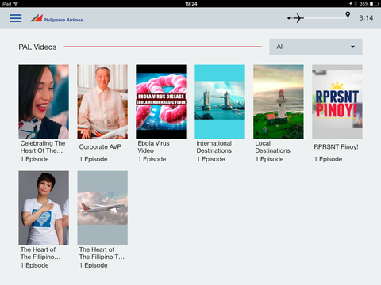Screen dimensions: 381x285
Task: Tap the iPad battery indicator
Action: (x=375, y=4)
